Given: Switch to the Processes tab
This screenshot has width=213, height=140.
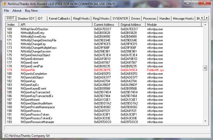Looking at the screenshot, I should (150, 19).
